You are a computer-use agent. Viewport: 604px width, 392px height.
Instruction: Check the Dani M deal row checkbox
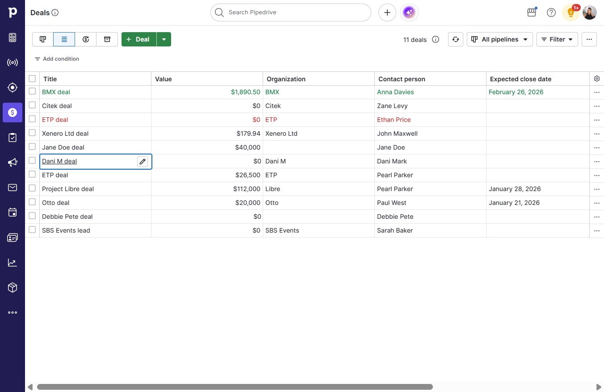pyautogui.click(x=32, y=160)
